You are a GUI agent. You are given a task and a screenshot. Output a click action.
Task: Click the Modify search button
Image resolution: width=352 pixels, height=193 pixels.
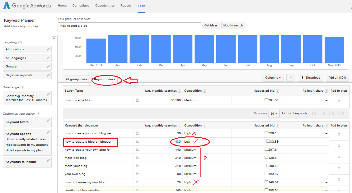coord(233,25)
